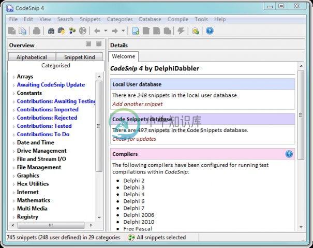Open the Search menu
313x248 pixels.
coord(65,19)
